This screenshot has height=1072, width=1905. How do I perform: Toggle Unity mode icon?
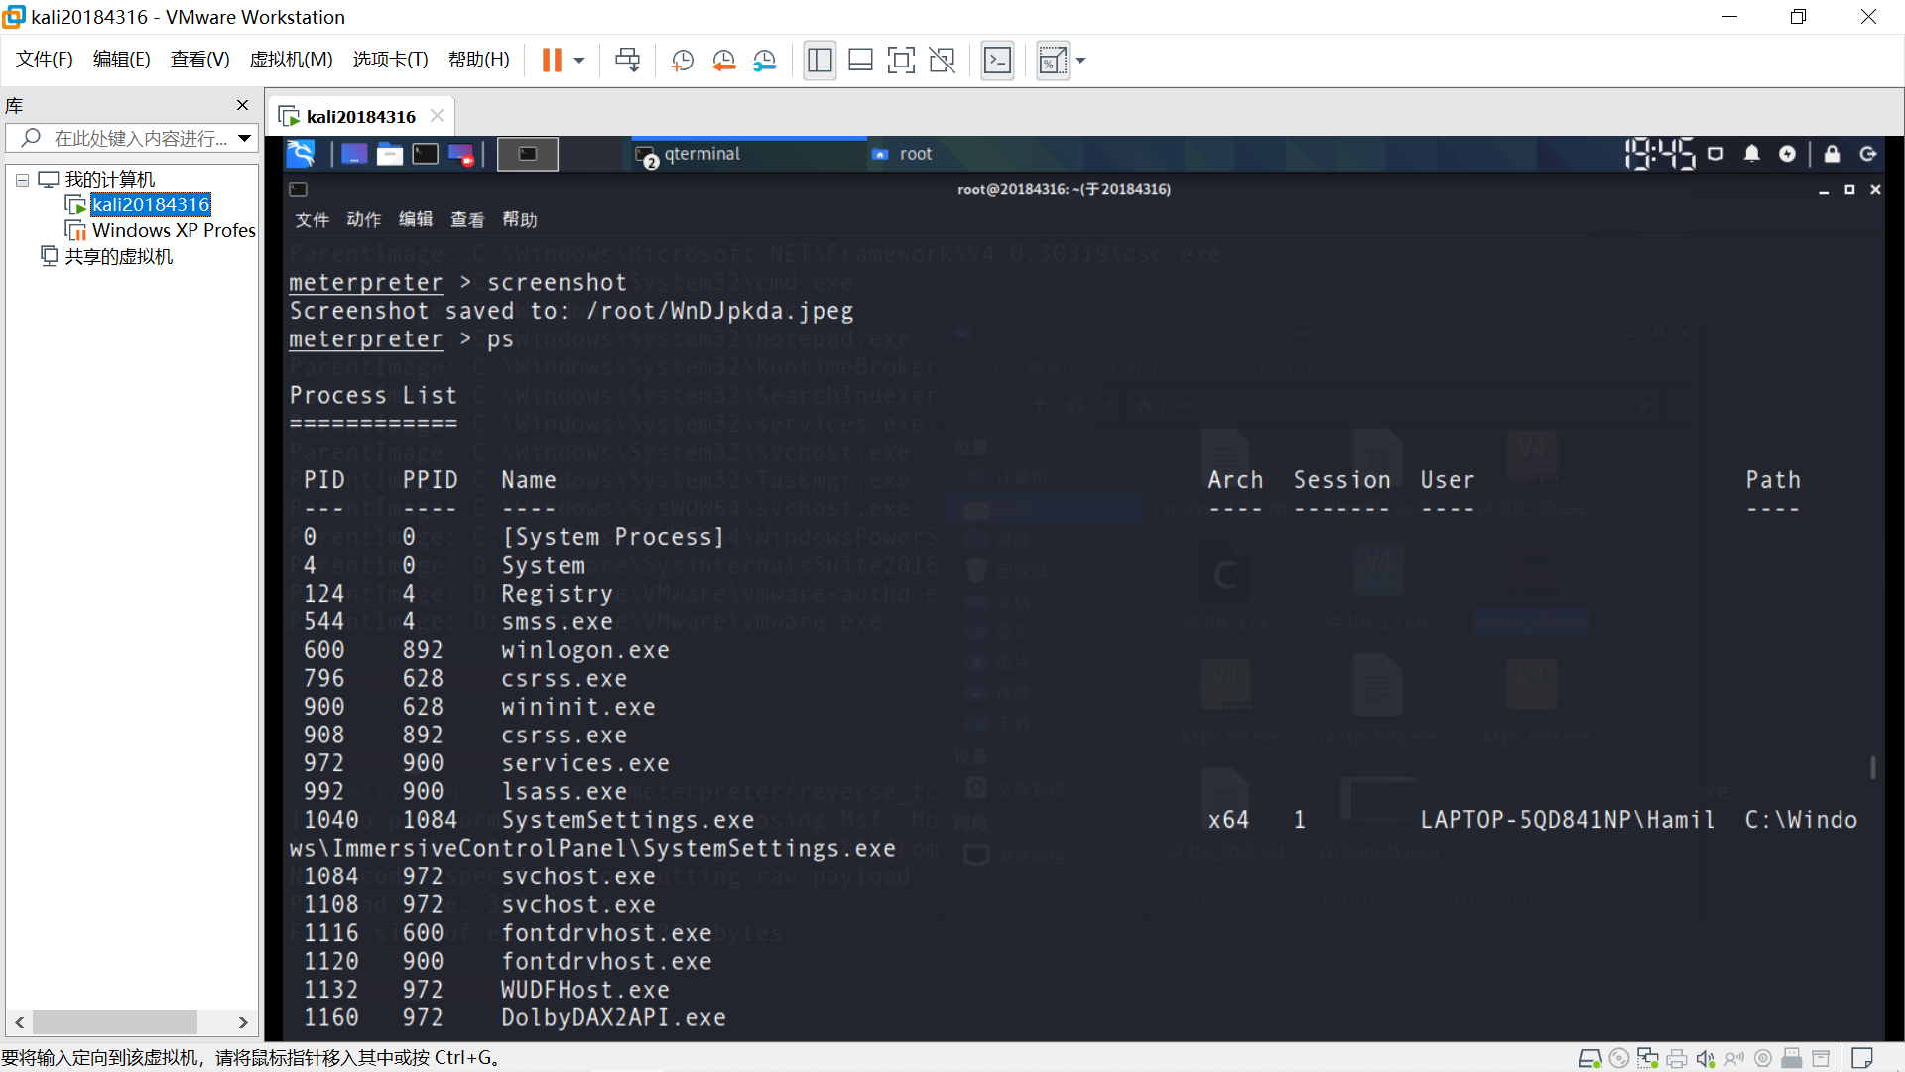(942, 61)
